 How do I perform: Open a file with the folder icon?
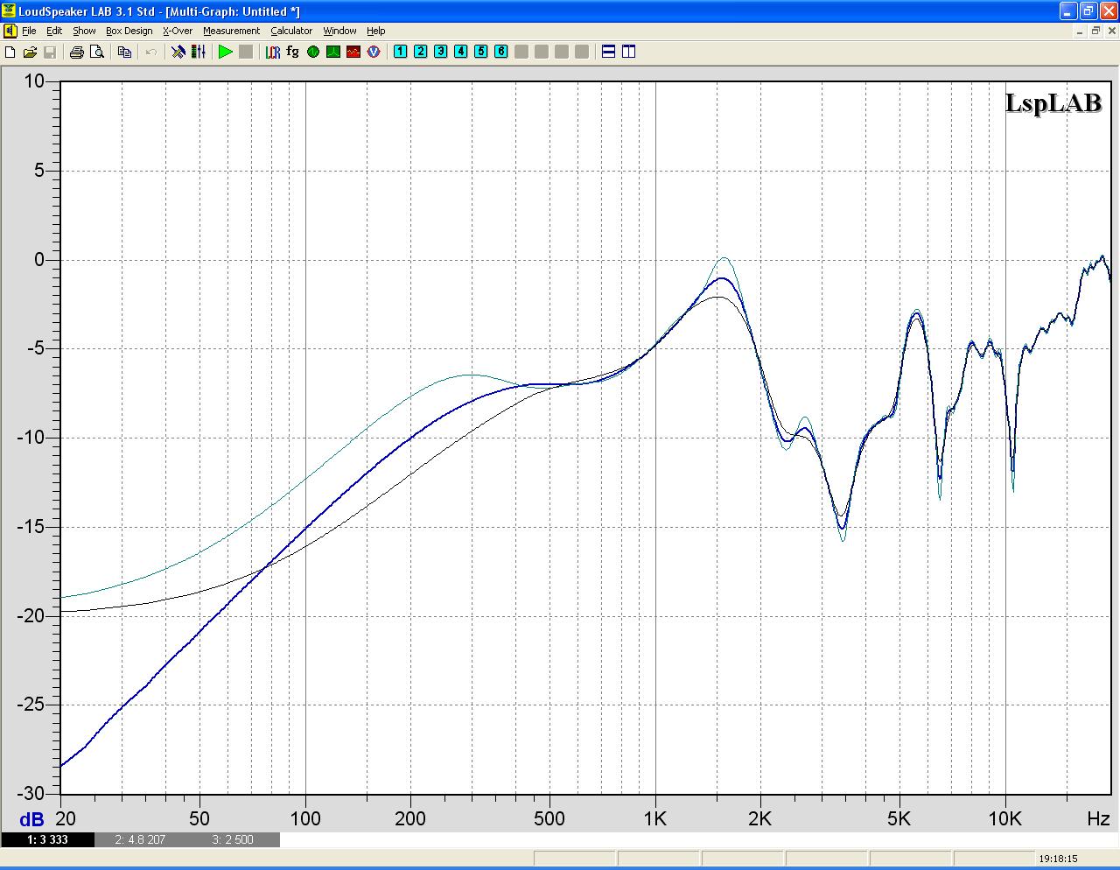pyautogui.click(x=30, y=53)
